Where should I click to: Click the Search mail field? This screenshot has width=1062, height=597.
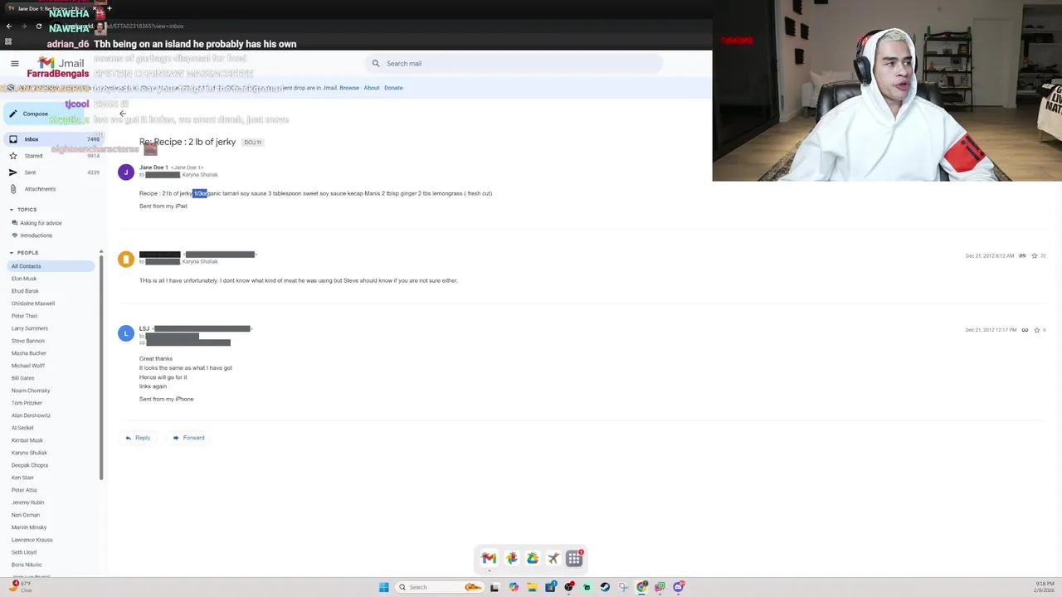tap(514, 63)
